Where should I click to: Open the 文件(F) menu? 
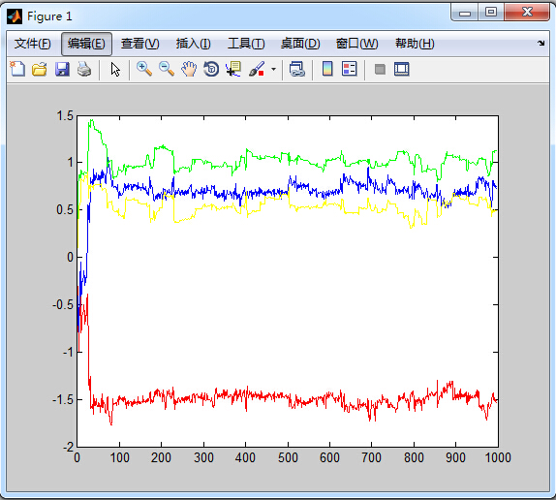pos(32,44)
